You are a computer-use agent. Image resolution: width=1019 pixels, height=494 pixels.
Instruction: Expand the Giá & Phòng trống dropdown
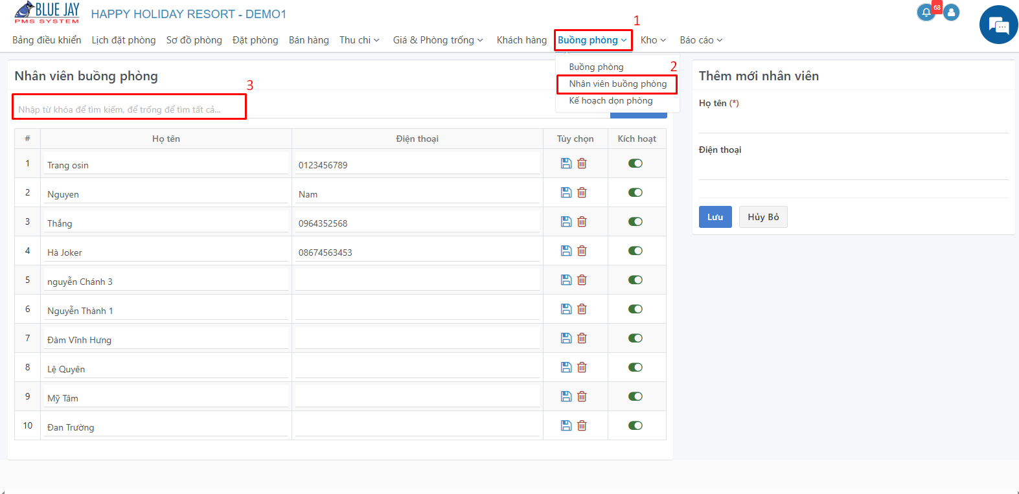pyautogui.click(x=438, y=40)
